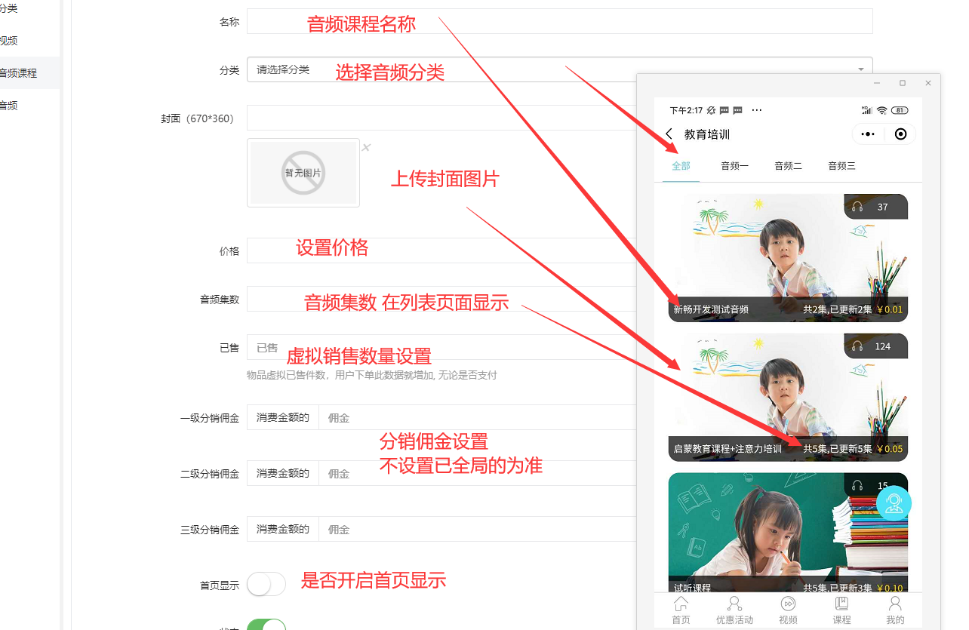Minimize the phone preview window
969x630 pixels.
point(877,83)
